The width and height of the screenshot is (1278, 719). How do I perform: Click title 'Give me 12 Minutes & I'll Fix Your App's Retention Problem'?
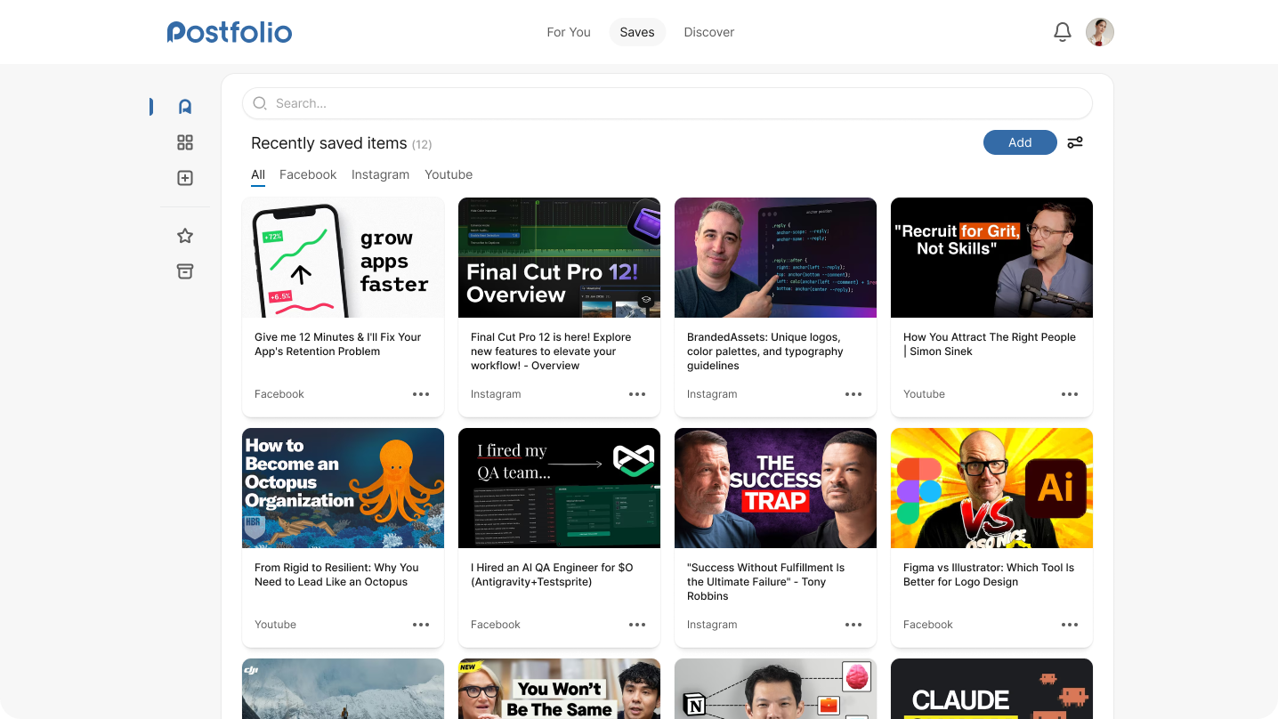(x=337, y=344)
